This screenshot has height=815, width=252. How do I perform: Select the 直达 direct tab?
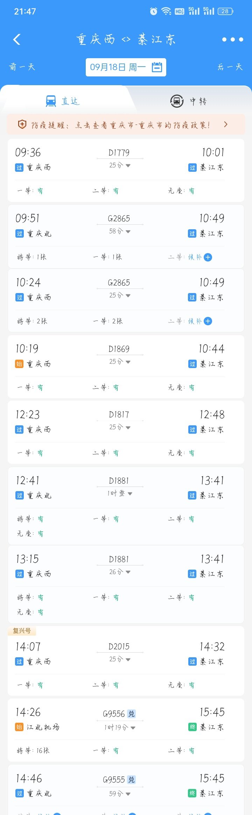63,101
